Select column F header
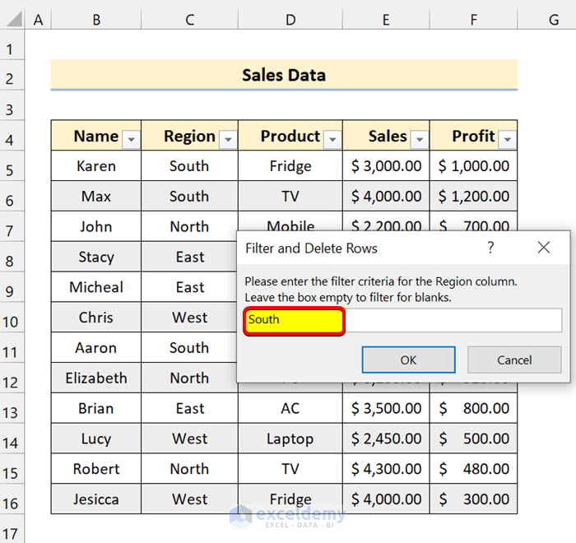Screen dimensions: 576x543 click(473, 19)
